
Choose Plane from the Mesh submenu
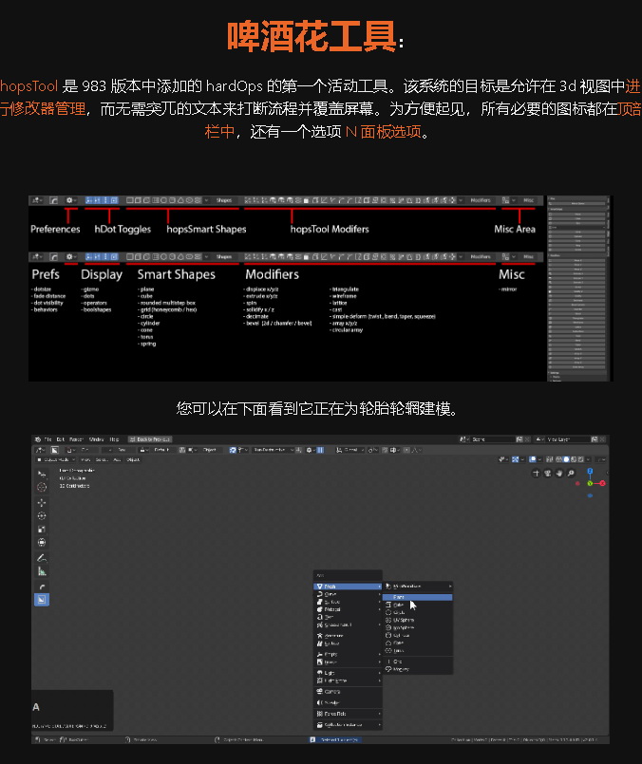tap(417, 597)
